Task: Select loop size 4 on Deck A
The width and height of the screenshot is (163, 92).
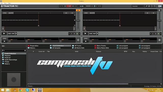Action: pyautogui.click(x=77, y=33)
